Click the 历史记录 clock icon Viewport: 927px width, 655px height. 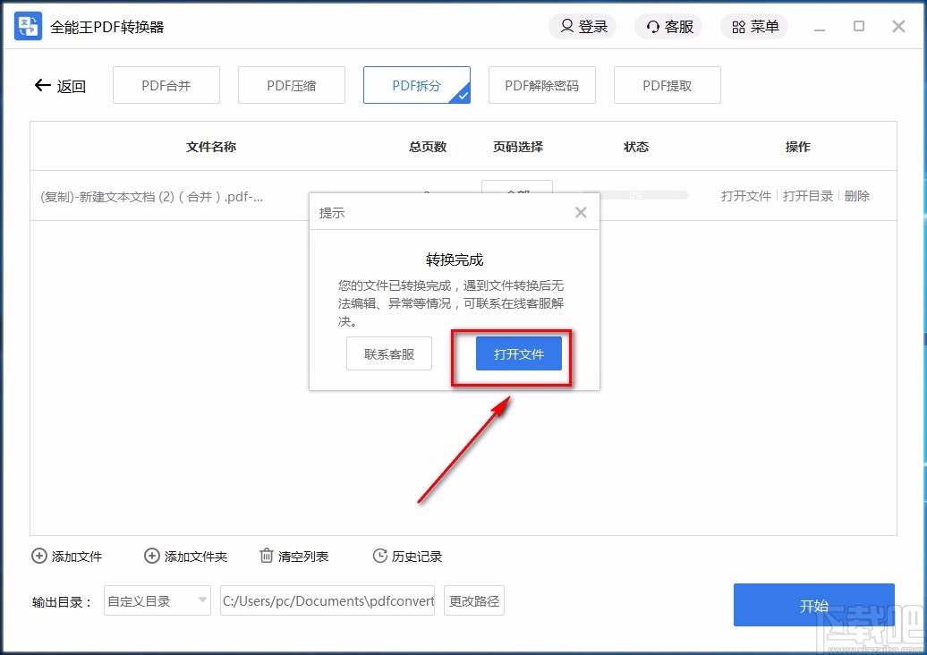click(x=378, y=556)
